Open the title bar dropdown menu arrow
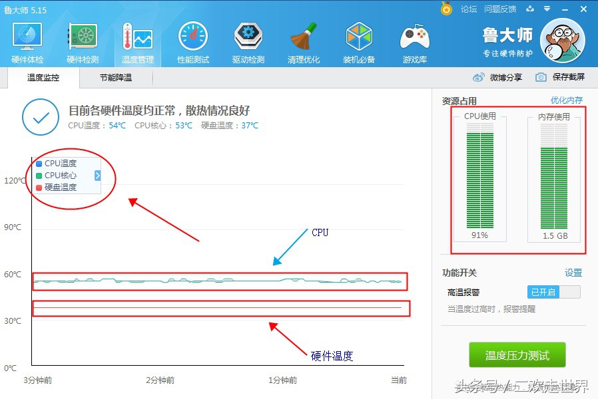Screen dimensions: 598x399 [547, 9]
